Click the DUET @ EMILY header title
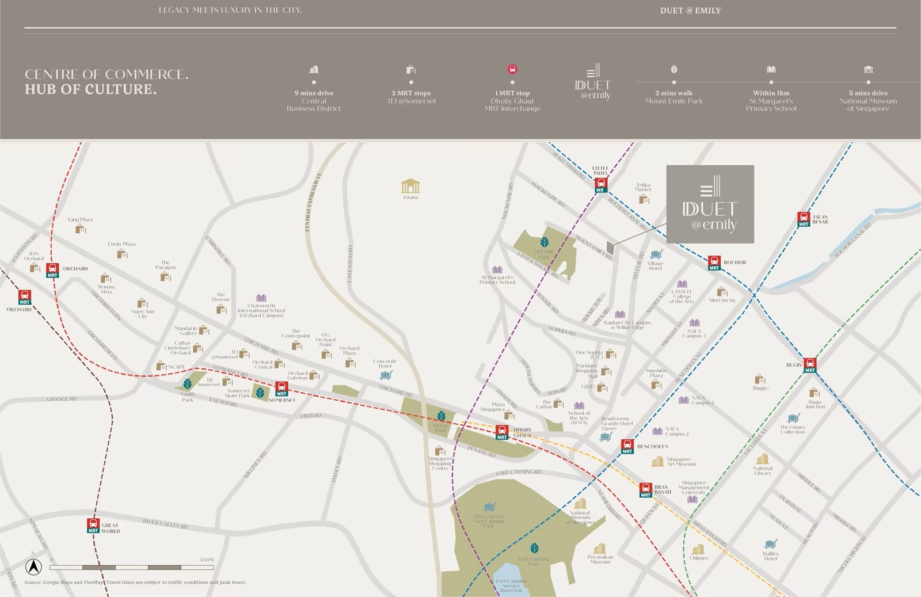 690,10
